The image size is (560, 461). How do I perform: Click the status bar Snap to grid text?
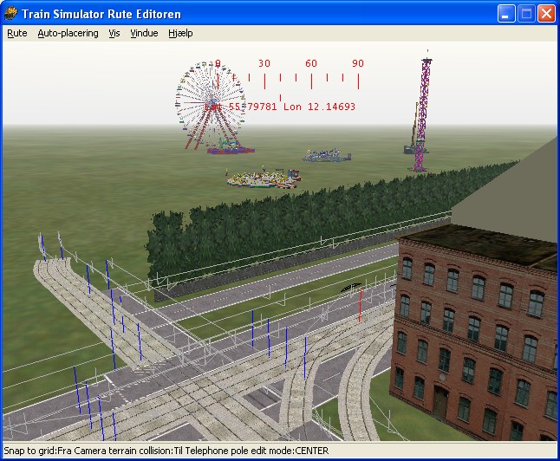tap(30, 451)
